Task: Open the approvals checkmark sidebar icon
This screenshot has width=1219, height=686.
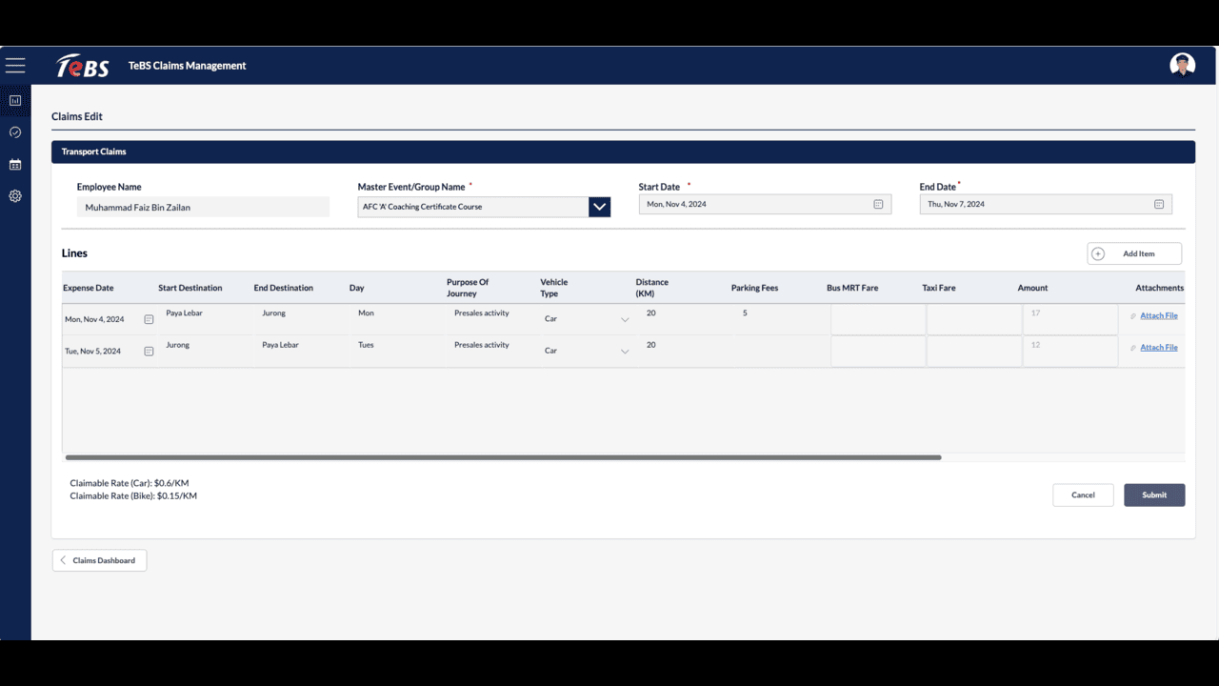Action: click(15, 132)
